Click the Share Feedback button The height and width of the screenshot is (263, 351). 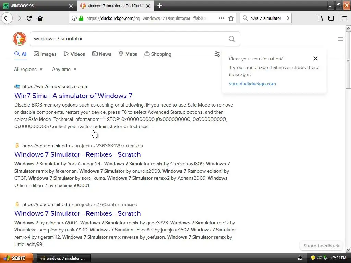321,246
